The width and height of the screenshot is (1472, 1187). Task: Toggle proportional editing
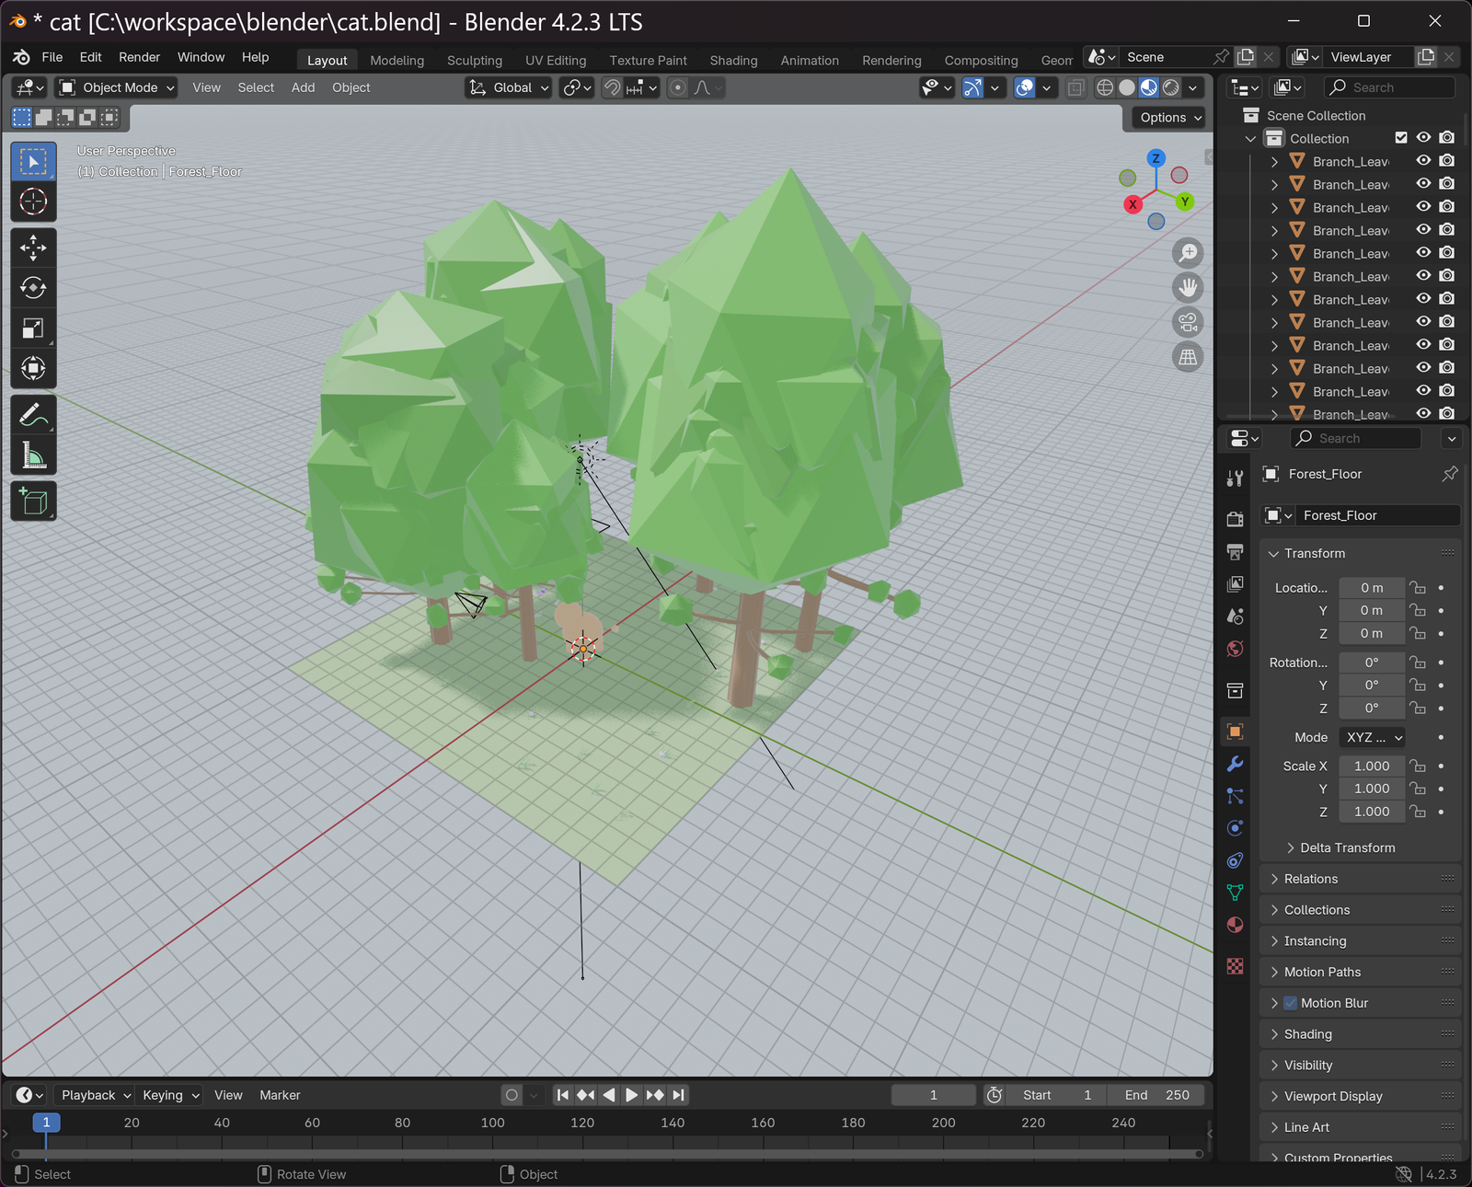pyautogui.click(x=678, y=87)
